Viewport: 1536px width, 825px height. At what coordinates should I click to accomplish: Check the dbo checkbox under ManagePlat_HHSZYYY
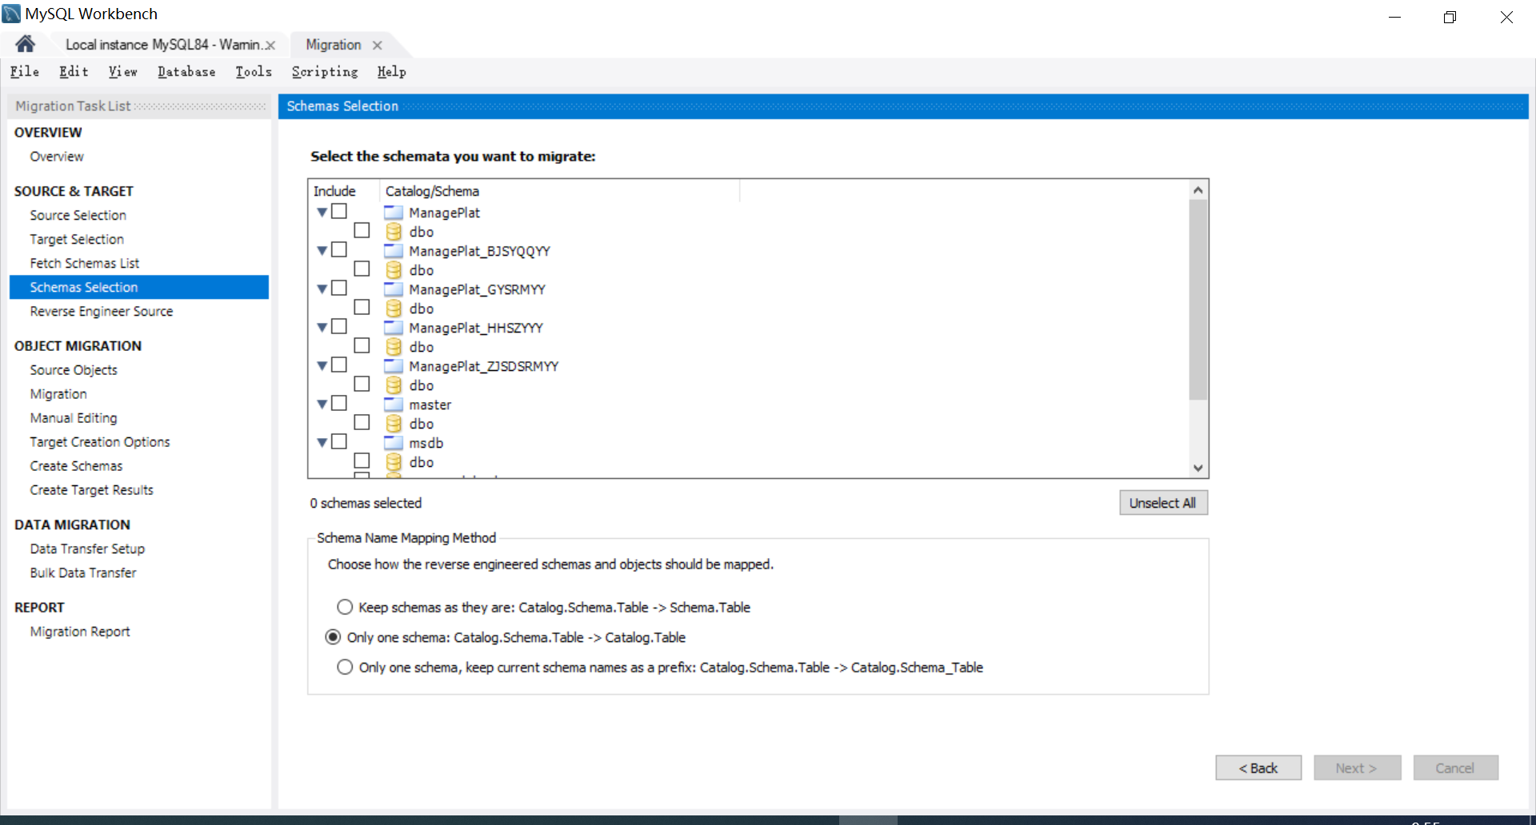click(x=362, y=345)
